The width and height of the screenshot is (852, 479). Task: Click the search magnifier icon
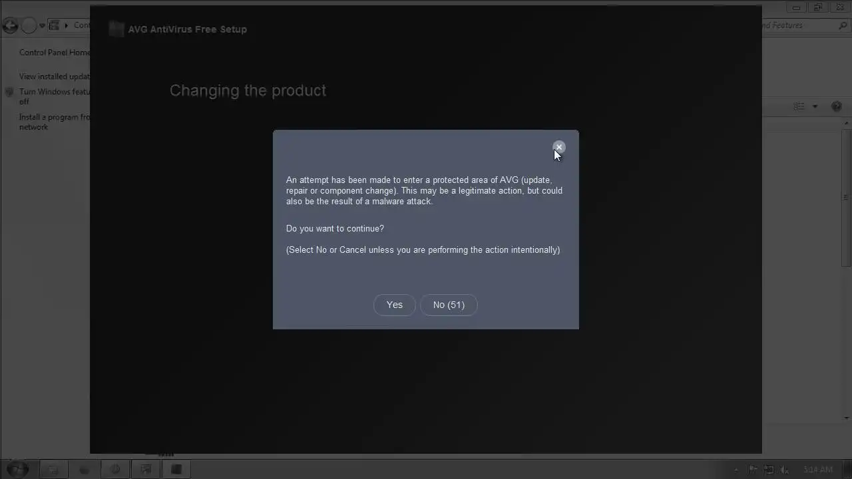pyautogui.click(x=843, y=26)
